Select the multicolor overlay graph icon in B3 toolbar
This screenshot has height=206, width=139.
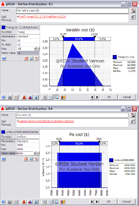30,97
